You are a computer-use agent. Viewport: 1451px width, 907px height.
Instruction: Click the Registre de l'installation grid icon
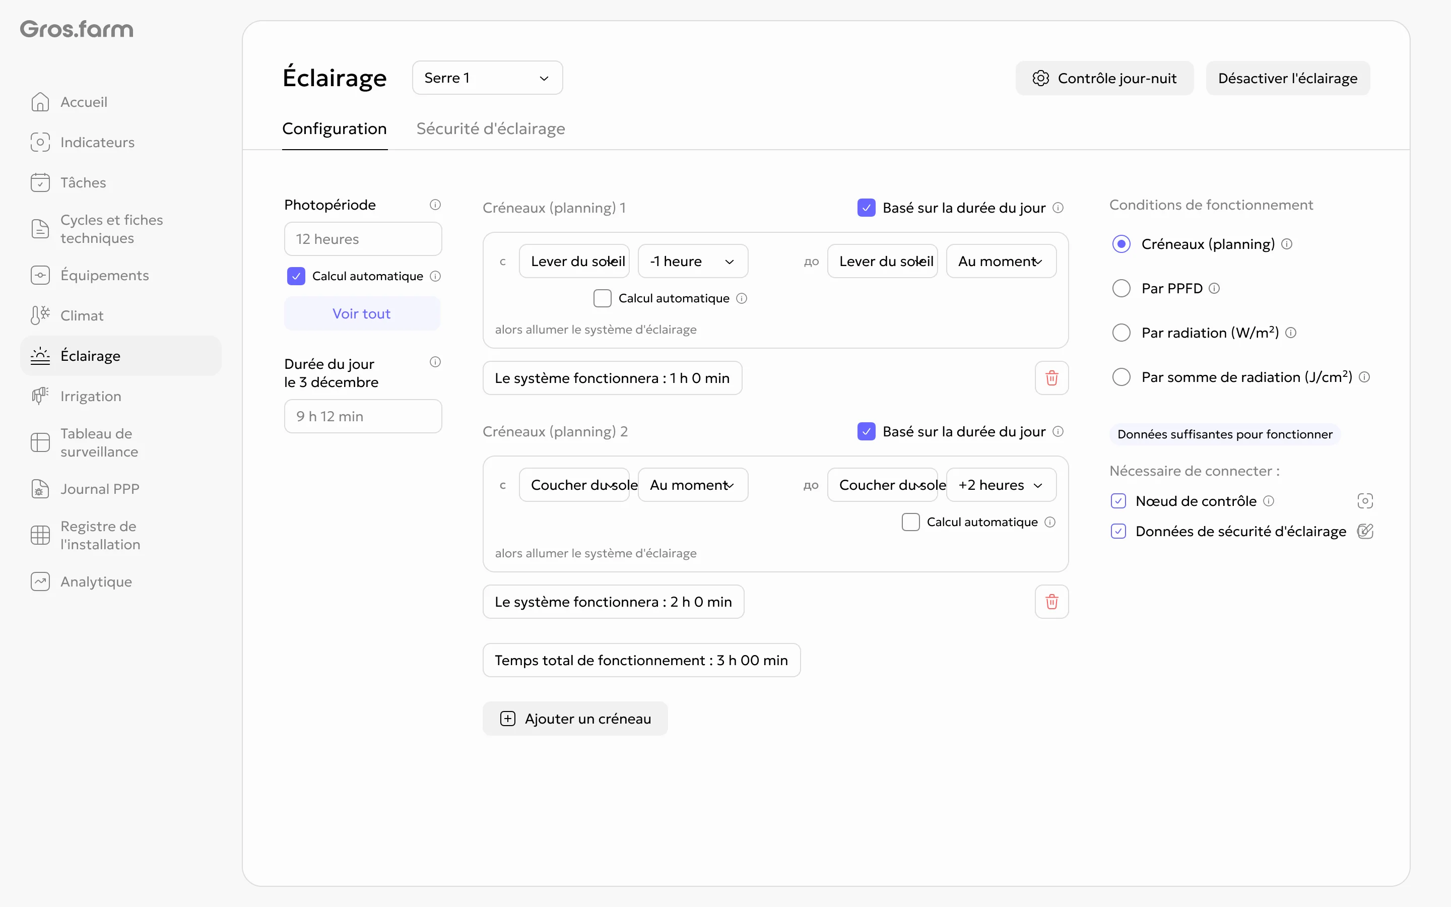coord(40,535)
